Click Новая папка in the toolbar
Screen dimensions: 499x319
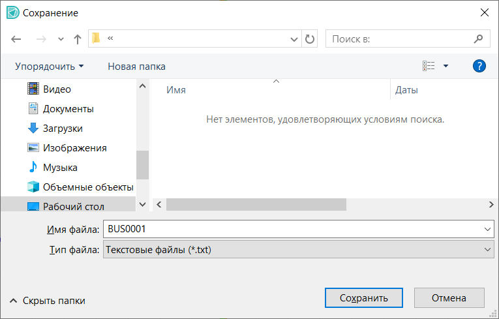[x=136, y=66]
